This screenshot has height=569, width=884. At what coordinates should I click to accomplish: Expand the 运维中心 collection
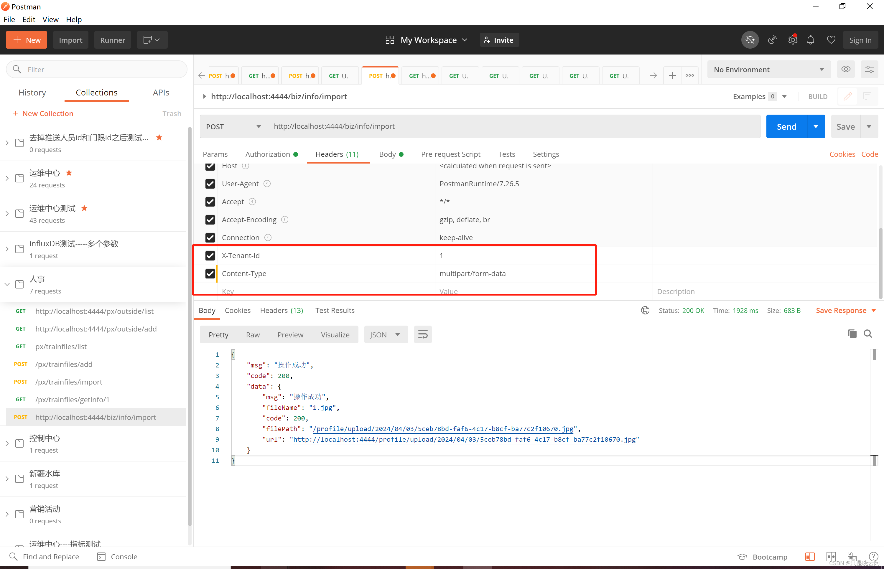coord(7,179)
